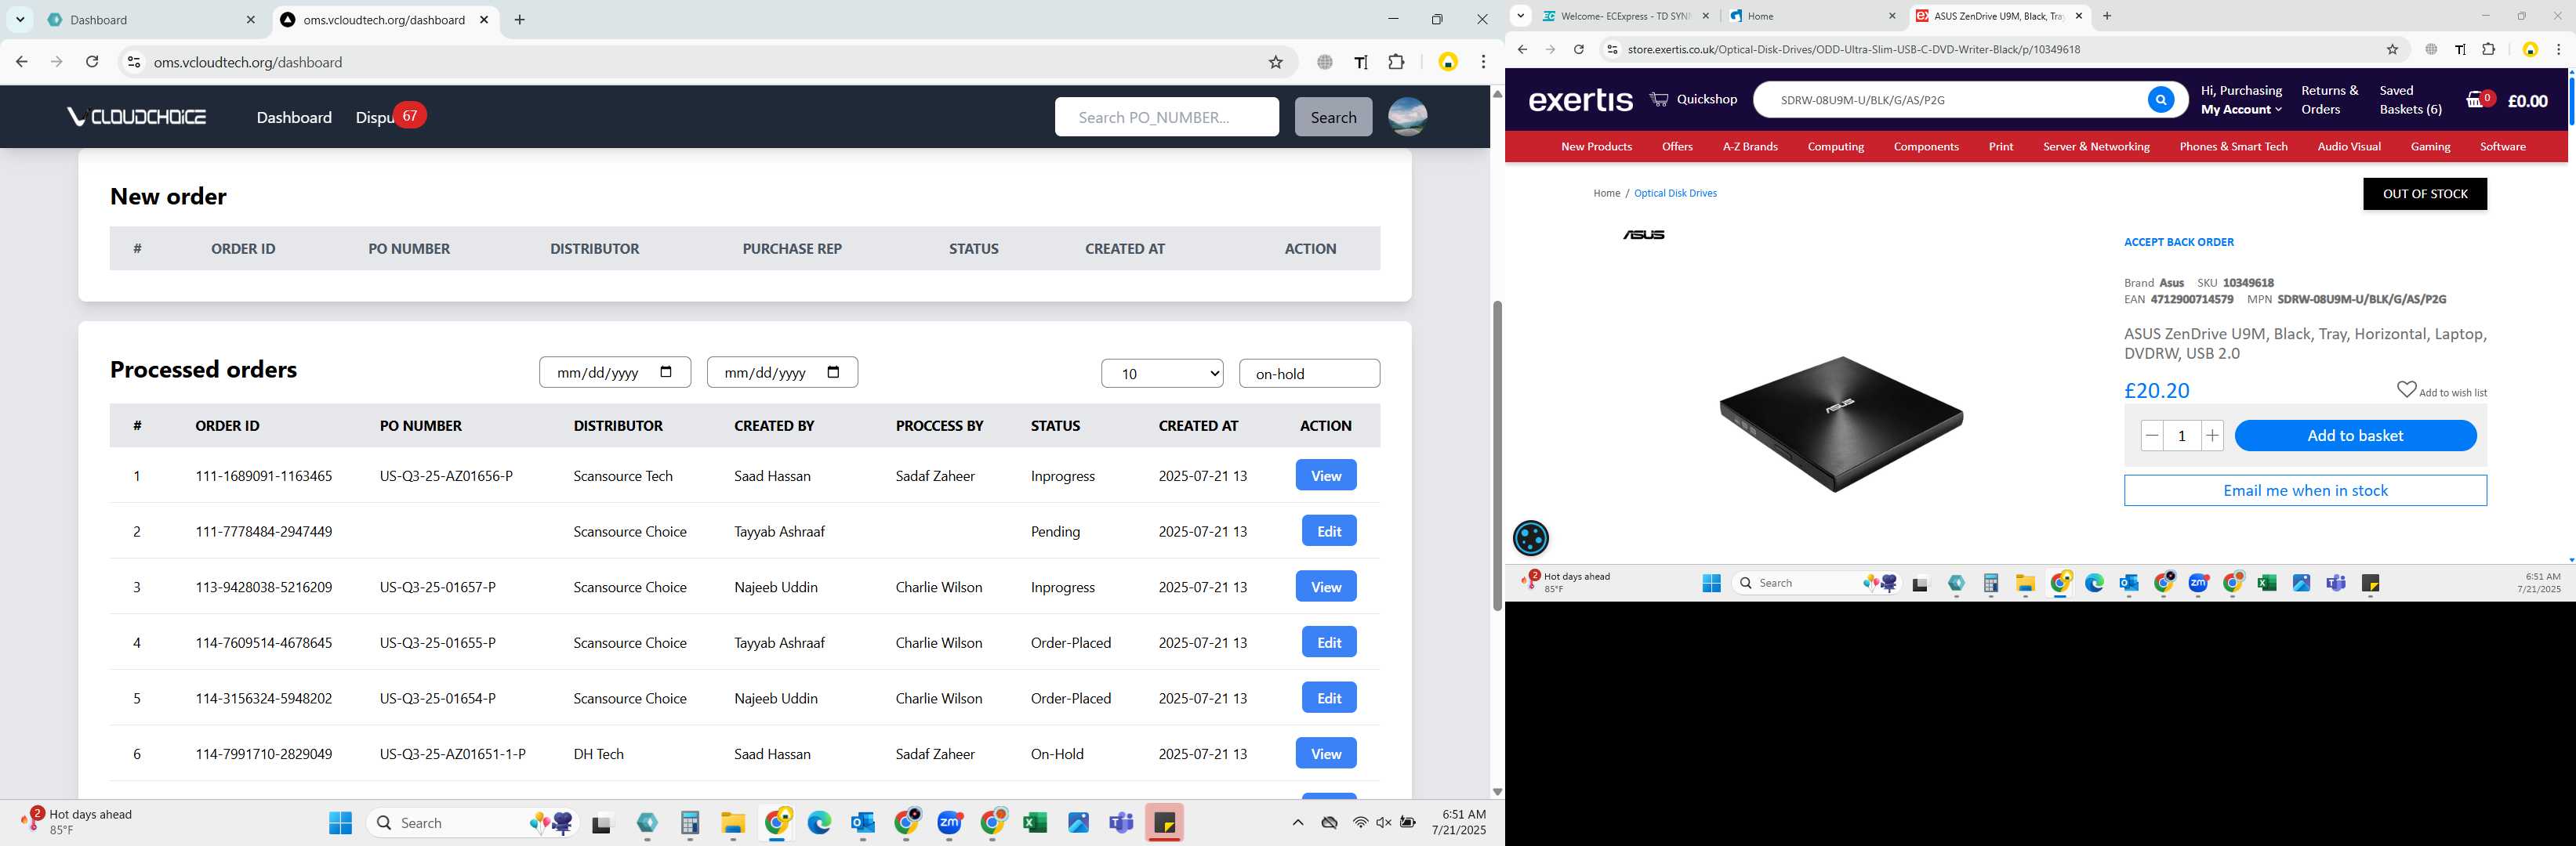Screen dimensions: 2576x846
Task: Open Sticky Notes on main taskbar
Action: 1165,823
